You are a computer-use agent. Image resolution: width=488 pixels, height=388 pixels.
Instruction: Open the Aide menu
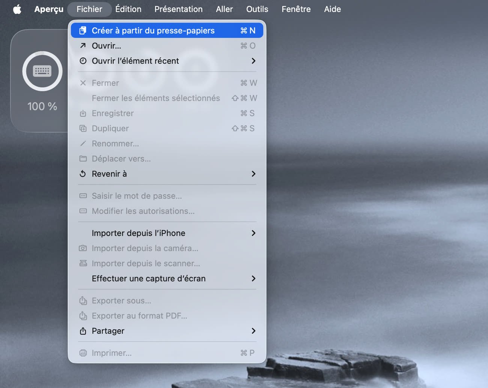pos(332,9)
